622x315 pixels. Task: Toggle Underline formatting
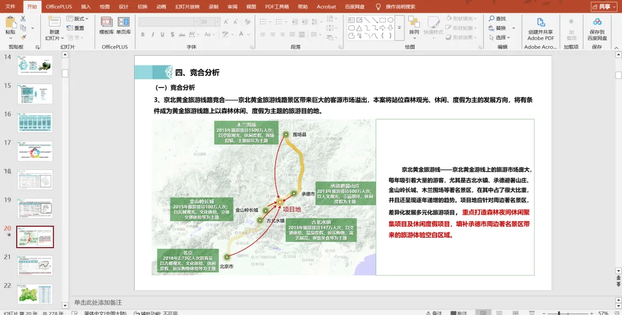point(162,35)
